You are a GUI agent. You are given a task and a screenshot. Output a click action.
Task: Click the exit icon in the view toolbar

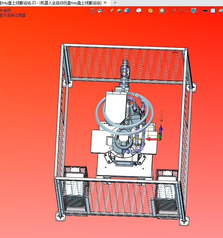[92, 11]
